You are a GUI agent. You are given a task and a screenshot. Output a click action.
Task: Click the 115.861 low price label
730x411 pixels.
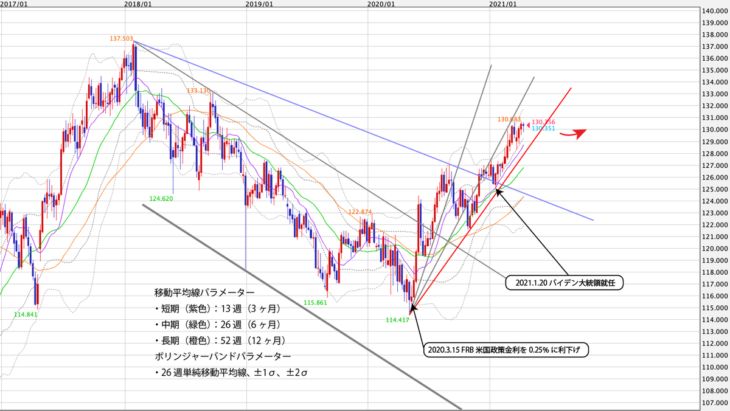click(x=316, y=302)
